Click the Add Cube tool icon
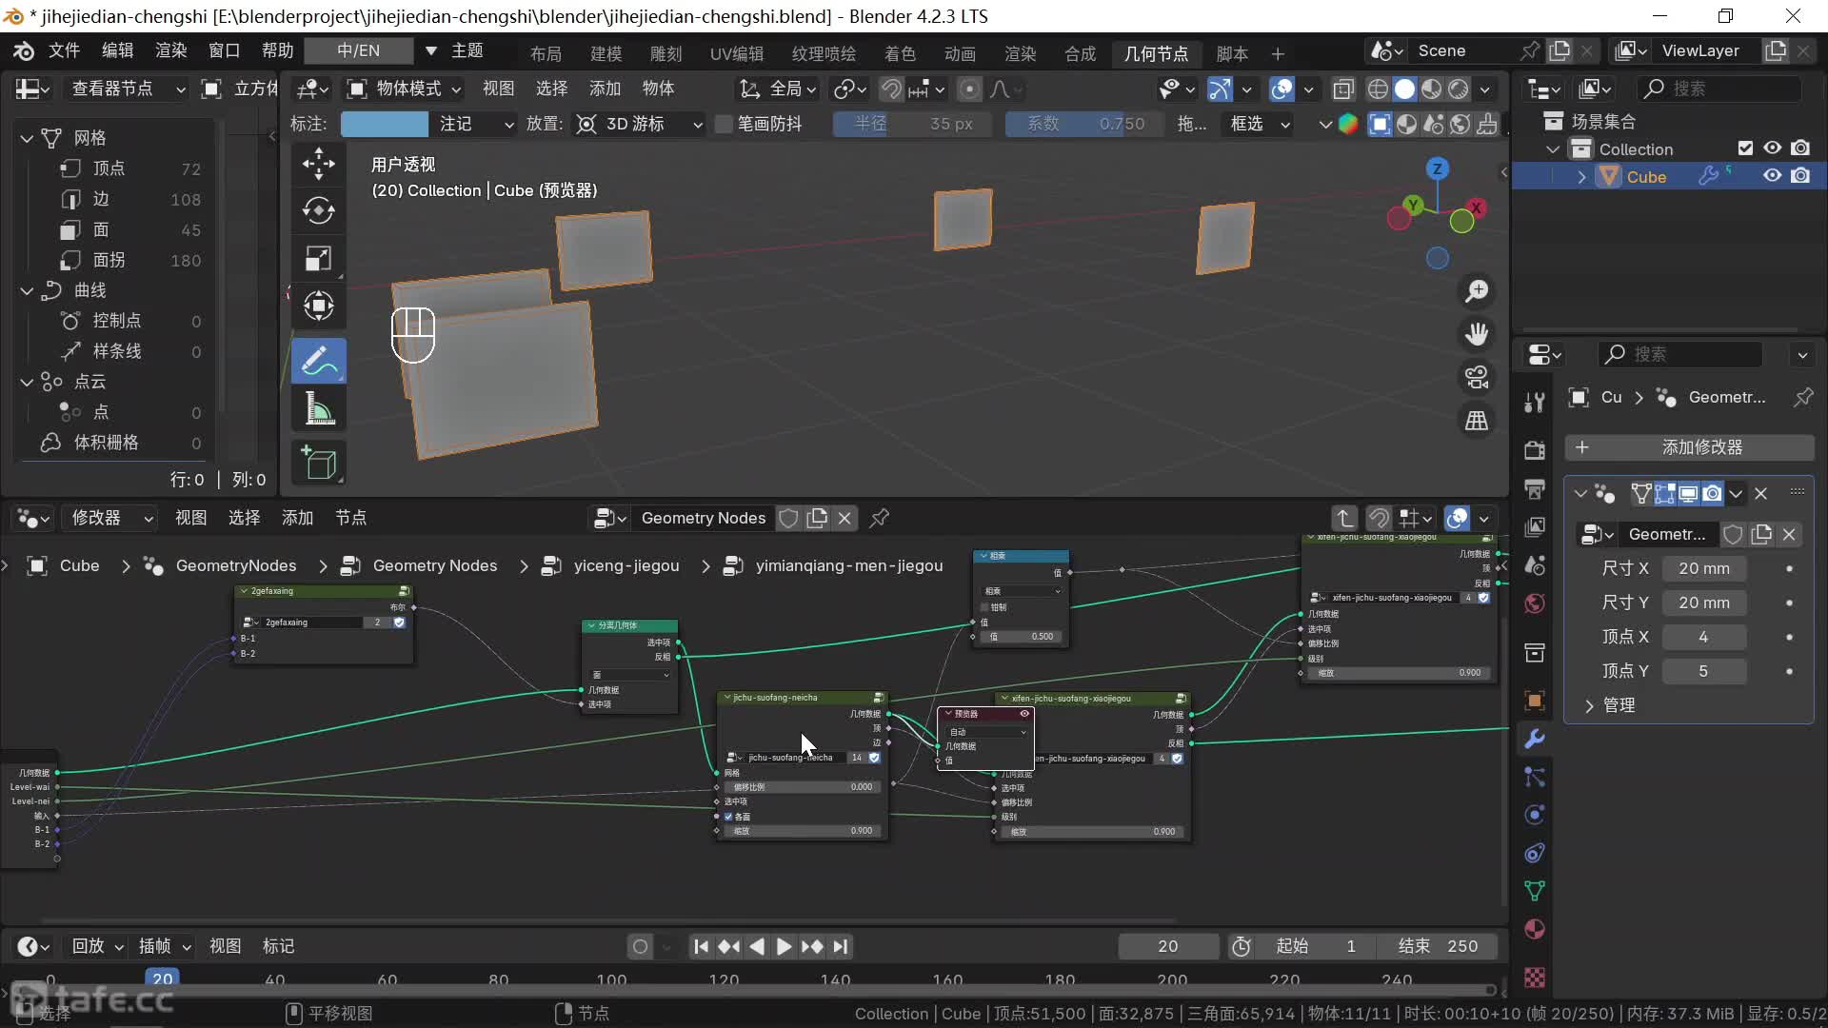Screen dimensions: 1828x1028 pos(318,464)
